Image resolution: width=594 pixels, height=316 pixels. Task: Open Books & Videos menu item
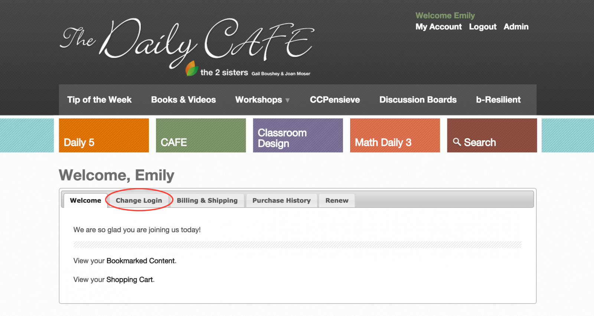(183, 100)
